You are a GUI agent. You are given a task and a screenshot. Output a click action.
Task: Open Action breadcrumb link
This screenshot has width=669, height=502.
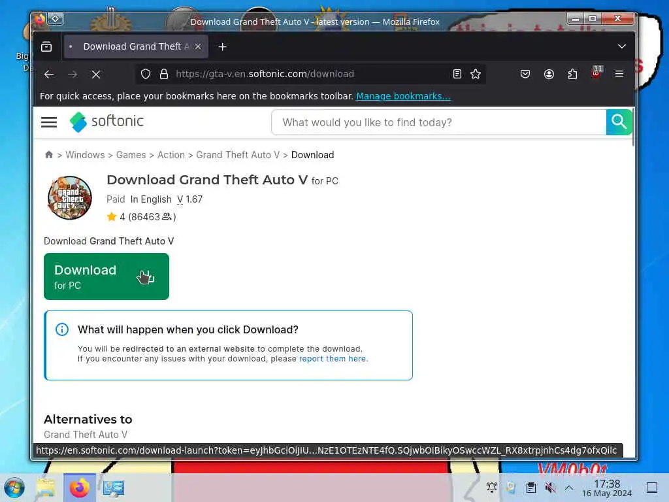[x=171, y=155]
